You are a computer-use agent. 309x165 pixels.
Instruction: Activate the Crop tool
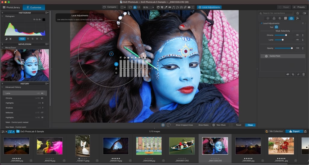pyautogui.click(x=162, y=7)
